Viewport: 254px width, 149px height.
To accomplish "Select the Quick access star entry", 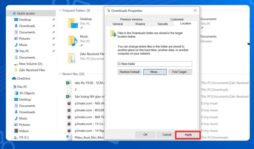I will click(24, 13).
